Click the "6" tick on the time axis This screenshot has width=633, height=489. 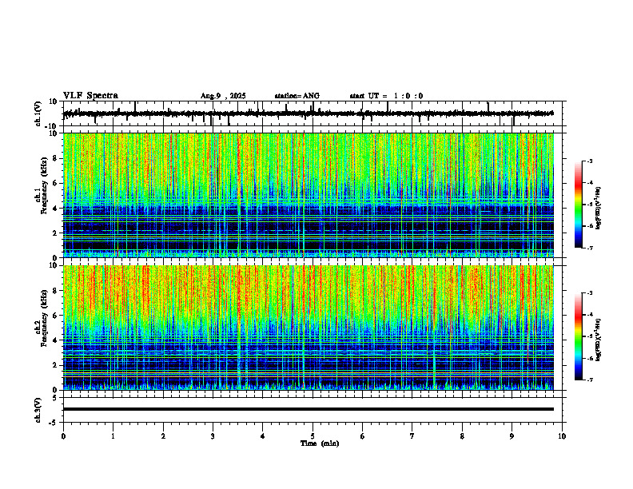pos(363,436)
